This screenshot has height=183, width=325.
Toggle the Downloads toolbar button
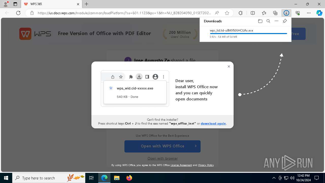tap(286, 13)
